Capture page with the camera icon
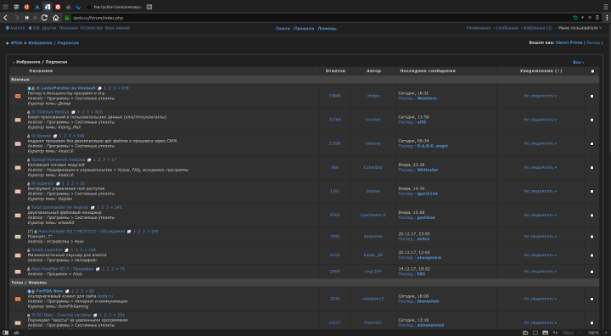Image resolution: width=611 pixels, height=336 pixels. 525,333
